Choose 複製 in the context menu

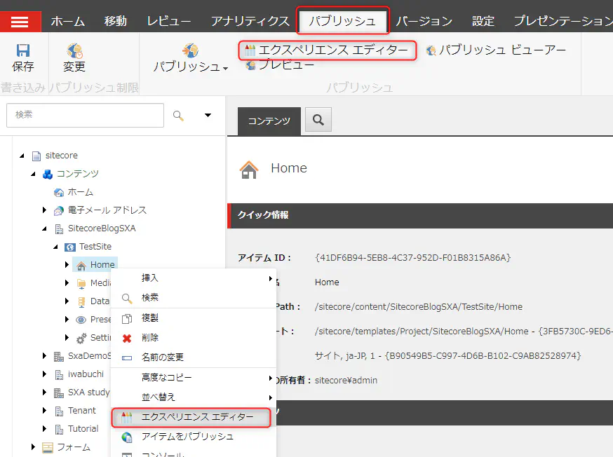(x=194, y=318)
